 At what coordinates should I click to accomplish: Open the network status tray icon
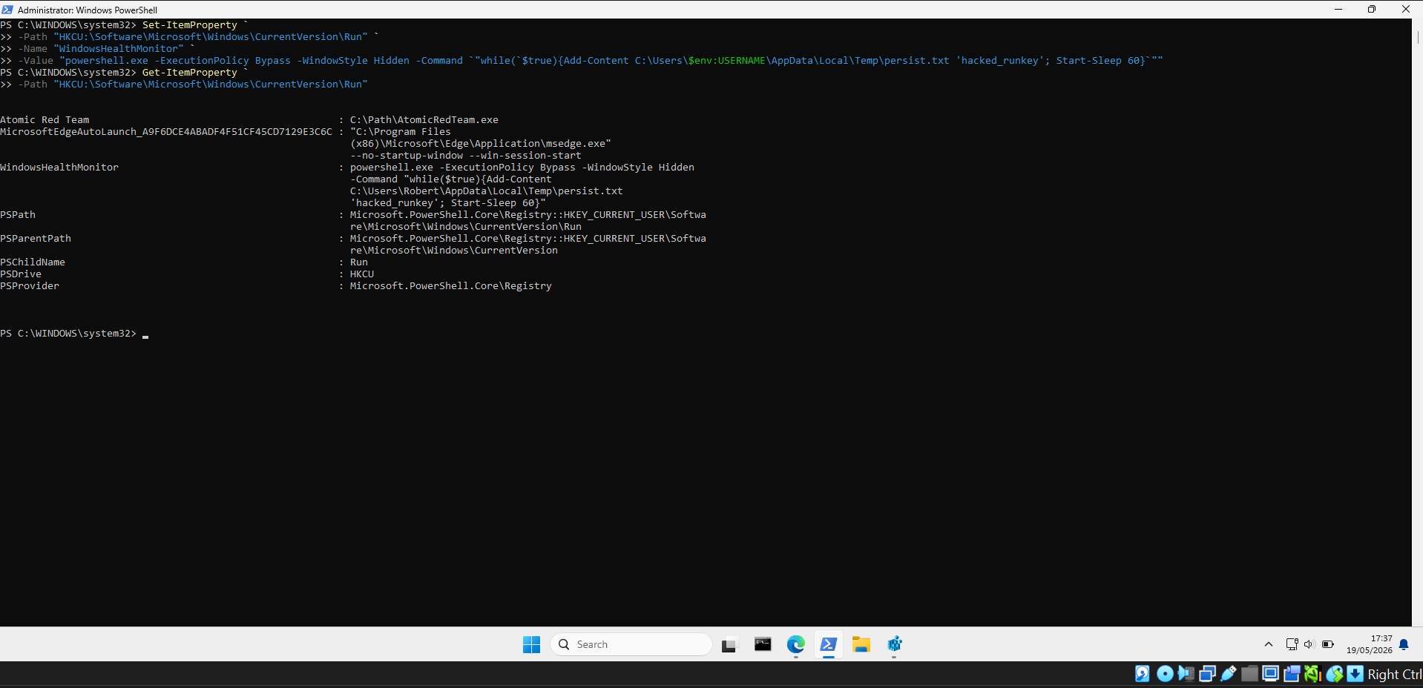1292,644
